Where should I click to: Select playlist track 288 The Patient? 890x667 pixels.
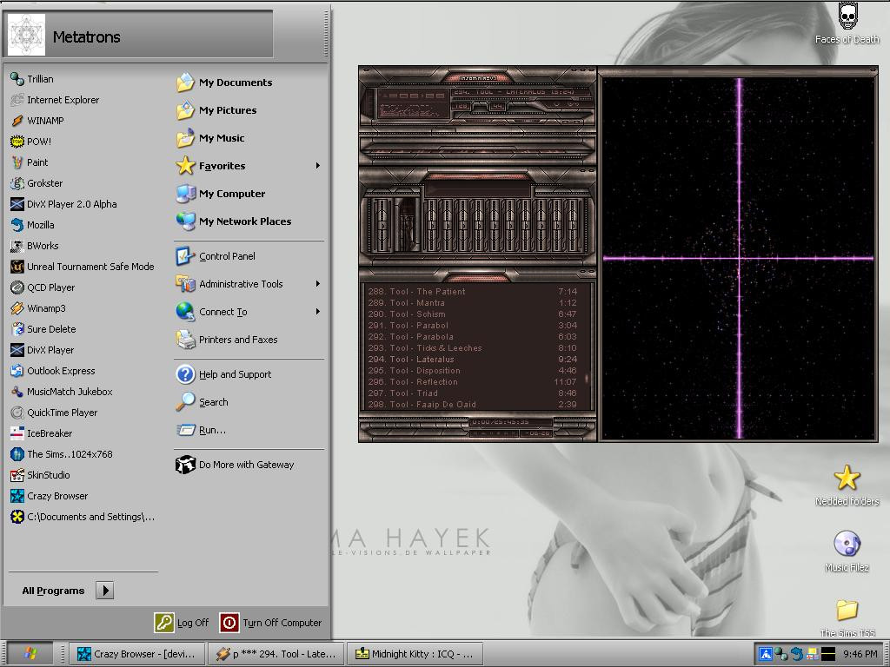coord(473,292)
